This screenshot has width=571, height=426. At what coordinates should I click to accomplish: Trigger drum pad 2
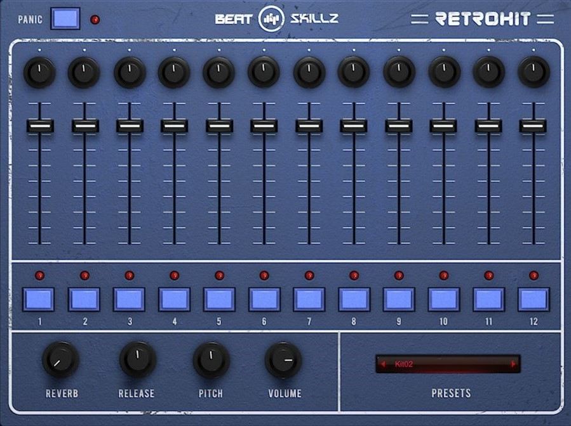pyautogui.click(x=84, y=299)
